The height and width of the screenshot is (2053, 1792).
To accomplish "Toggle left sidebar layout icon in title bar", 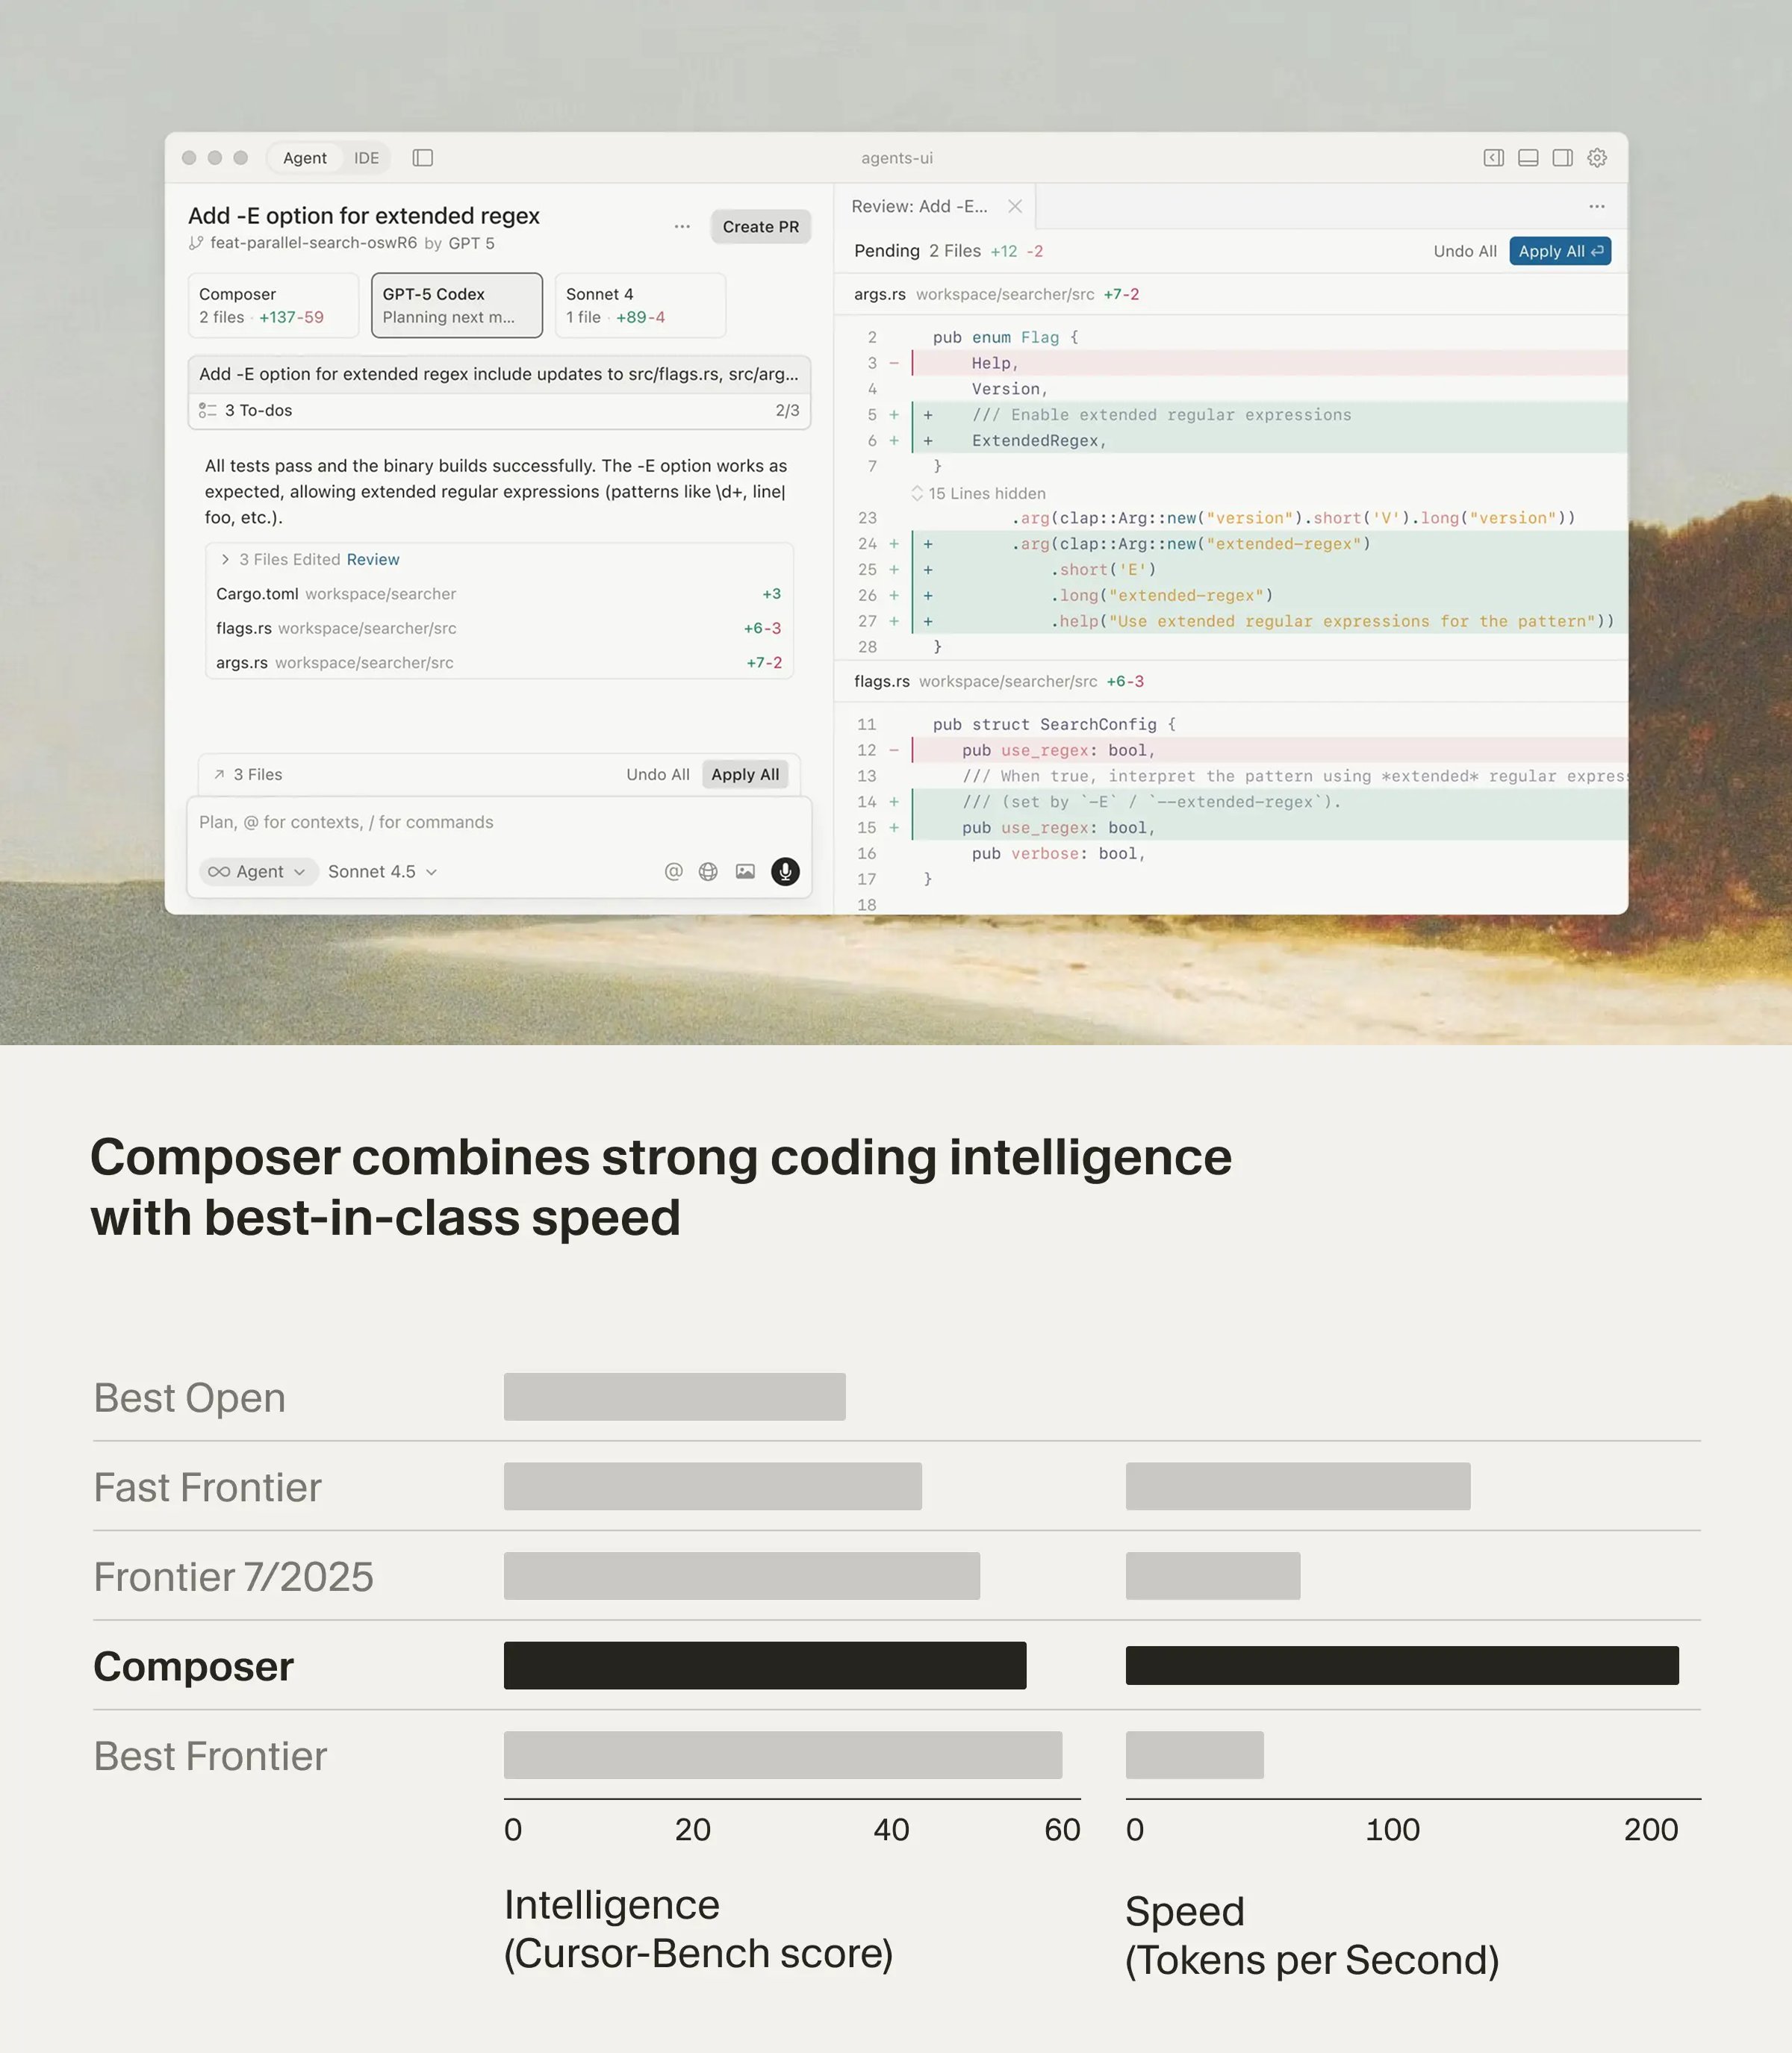I will pos(1493,158).
